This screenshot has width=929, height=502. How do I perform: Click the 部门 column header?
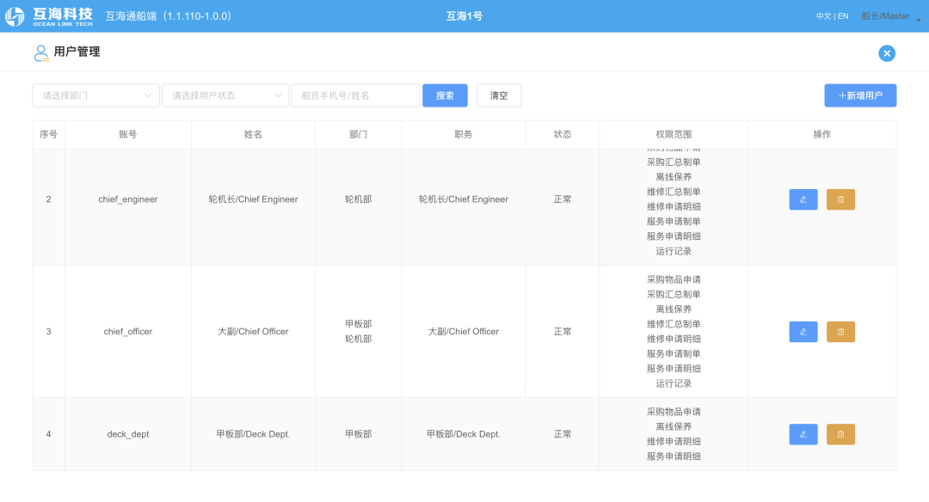[x=358, y=134]
